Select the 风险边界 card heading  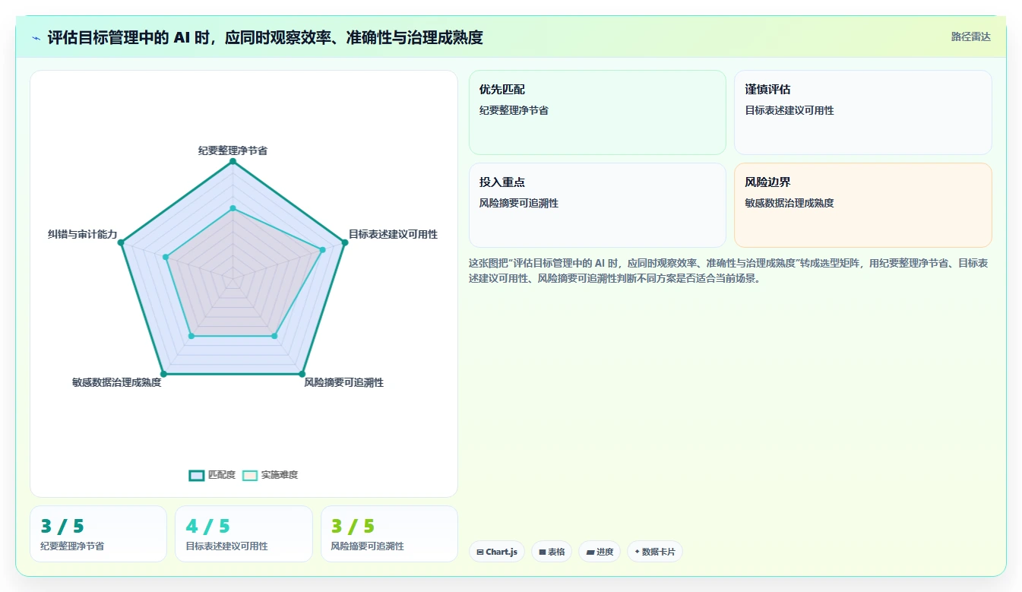767,182
